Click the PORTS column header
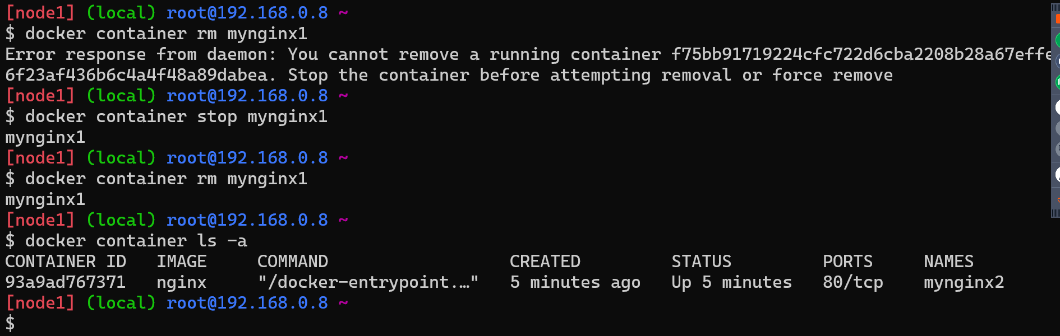The image size is (1060, 336). (847, 262)
